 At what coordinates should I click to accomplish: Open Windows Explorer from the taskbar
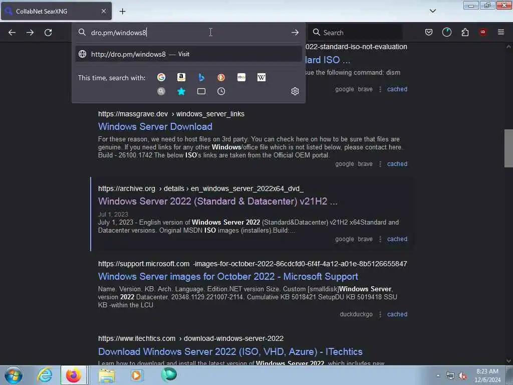[x=107, y=375]
